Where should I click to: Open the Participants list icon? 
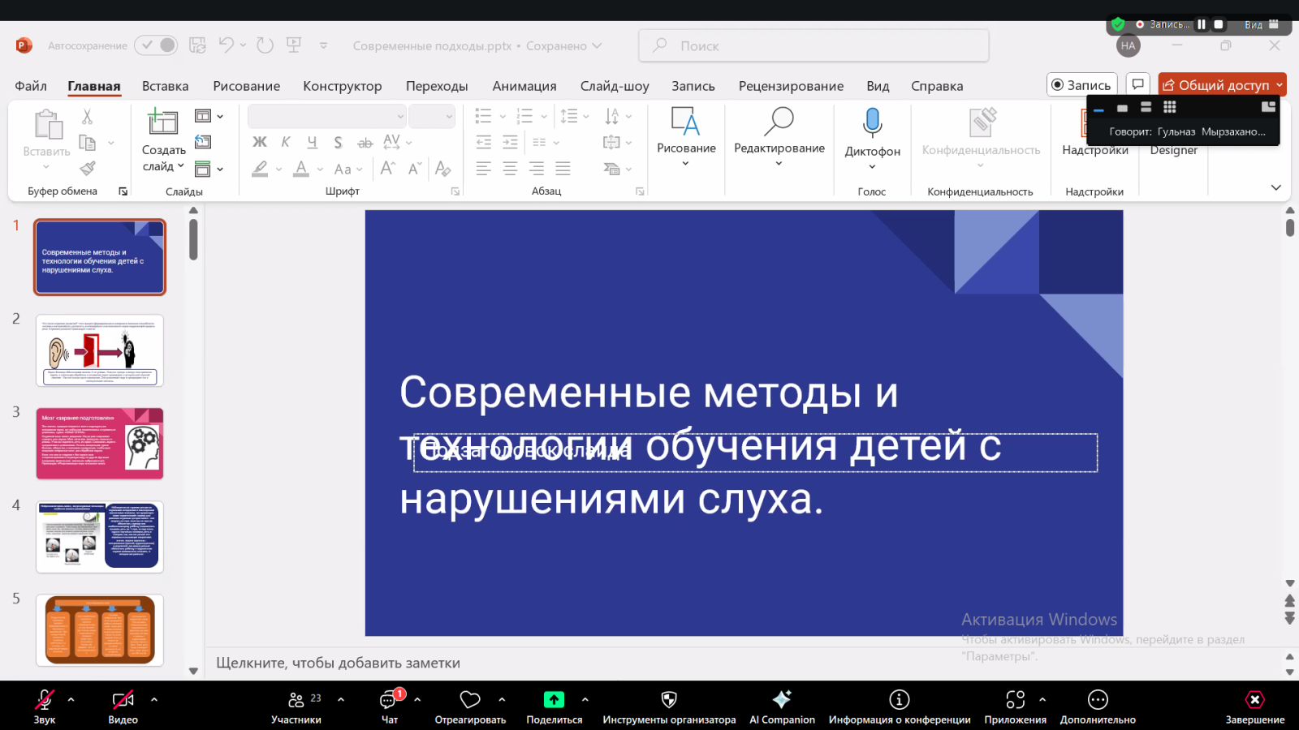point(296,701)
